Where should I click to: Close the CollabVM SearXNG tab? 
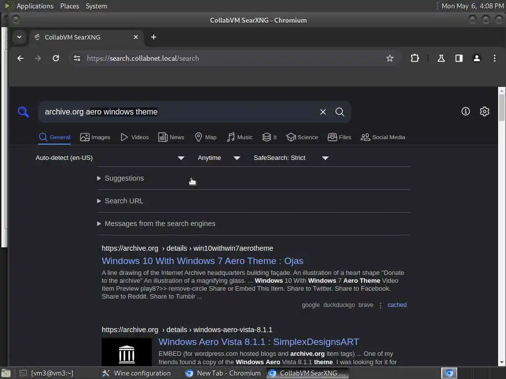pos(136,37)
